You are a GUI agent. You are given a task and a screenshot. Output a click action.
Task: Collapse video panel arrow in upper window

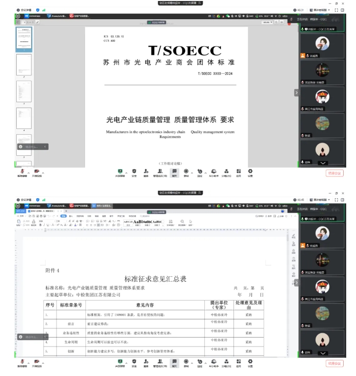pyautogui.click(x=297, y=93)
